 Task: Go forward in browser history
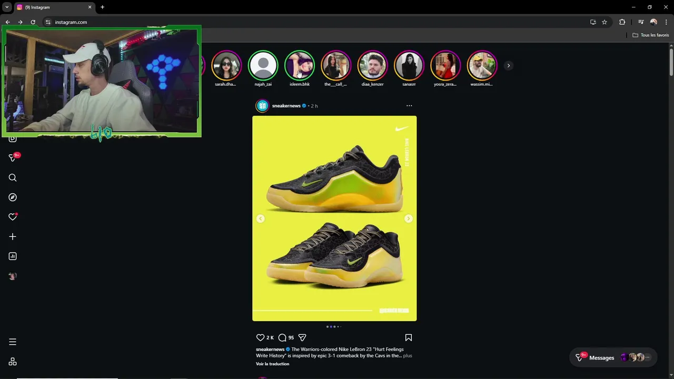(x=20, y=22)
